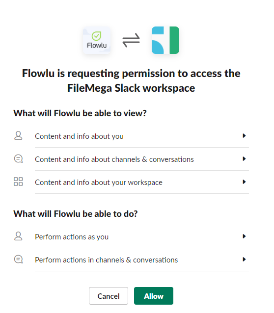
Task: Open 'Content and info about you' row text
Action: pos(79,136)
